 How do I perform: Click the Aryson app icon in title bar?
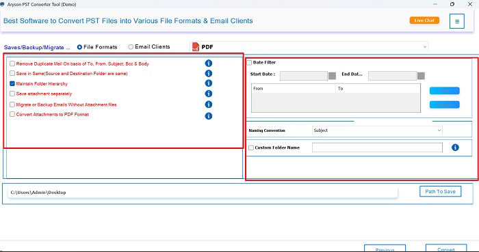point(3,4)
